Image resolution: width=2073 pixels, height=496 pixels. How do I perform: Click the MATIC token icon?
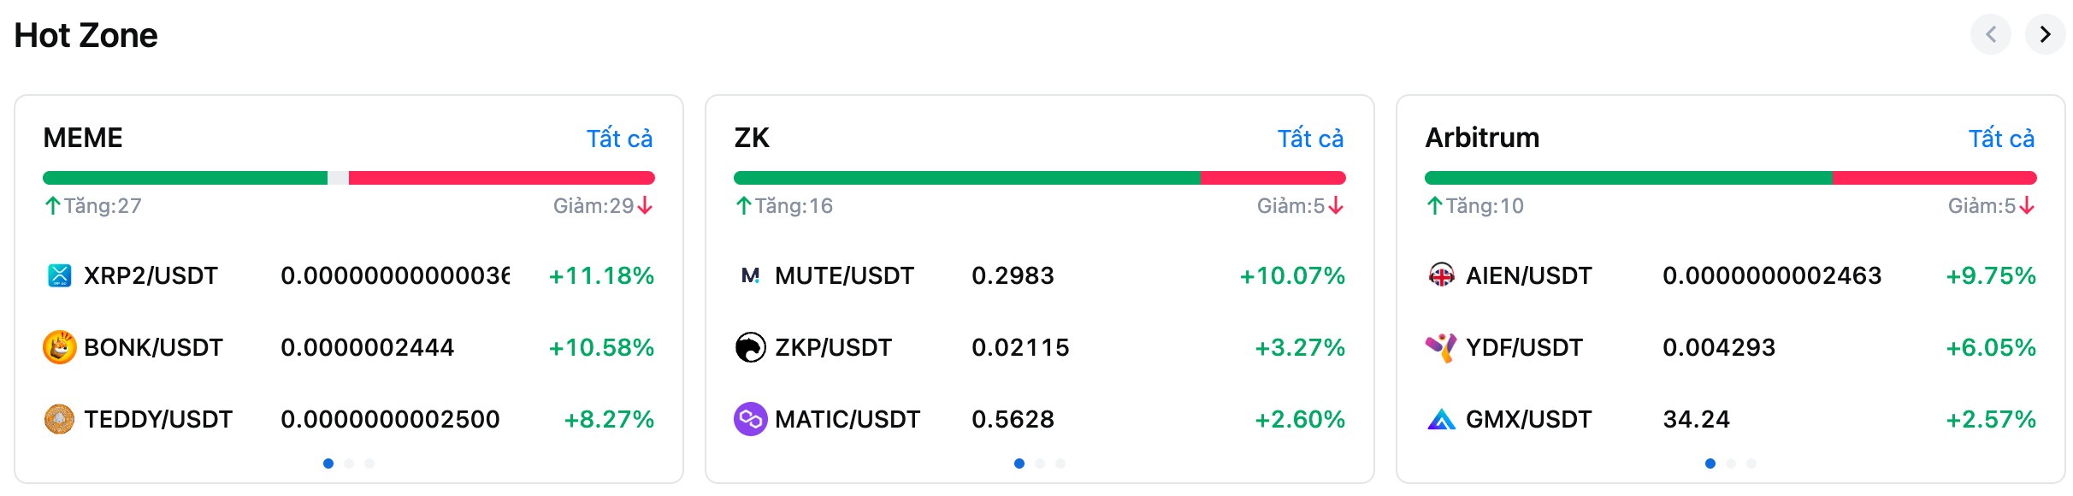tap(751, 419)
